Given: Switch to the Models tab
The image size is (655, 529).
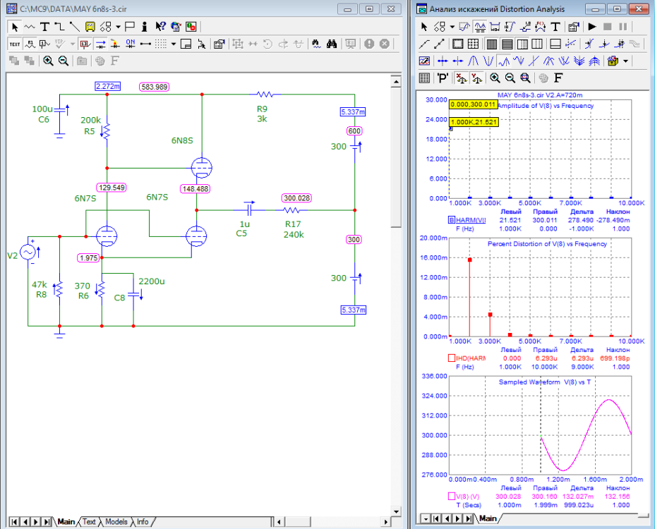Looking at the screenshot, I should pyautogui.click(x=116, y=522).
